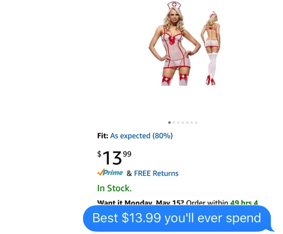Show the last carousel image dot
283x234 pixels.
(x=196, y=122)
